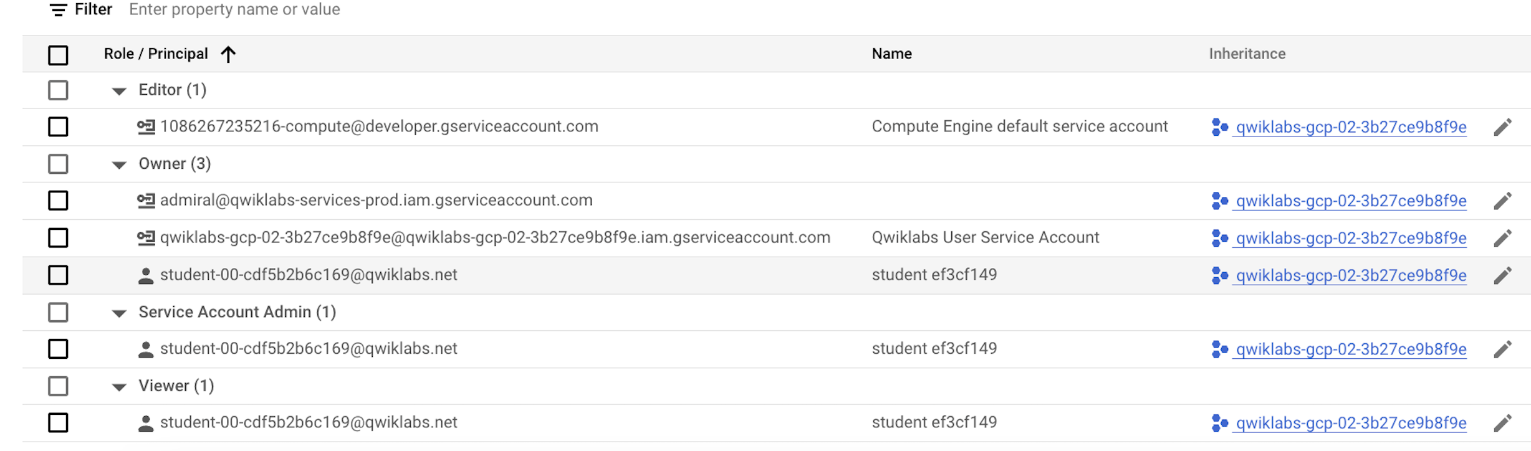Click the Filter list icon
The image size is (1531, 451).
click(58, 10)
